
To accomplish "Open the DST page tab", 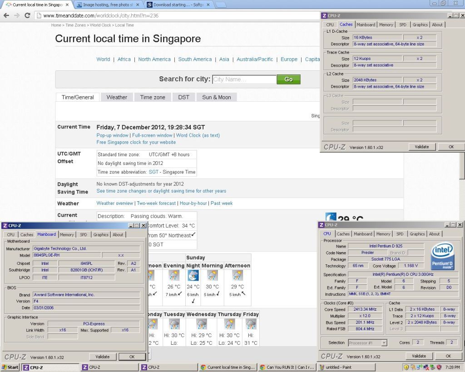I will click(183, 97).
